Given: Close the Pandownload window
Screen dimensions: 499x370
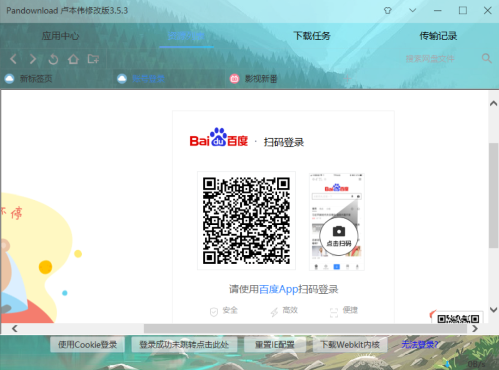Looking at the screenshot, I should (487, 11).
